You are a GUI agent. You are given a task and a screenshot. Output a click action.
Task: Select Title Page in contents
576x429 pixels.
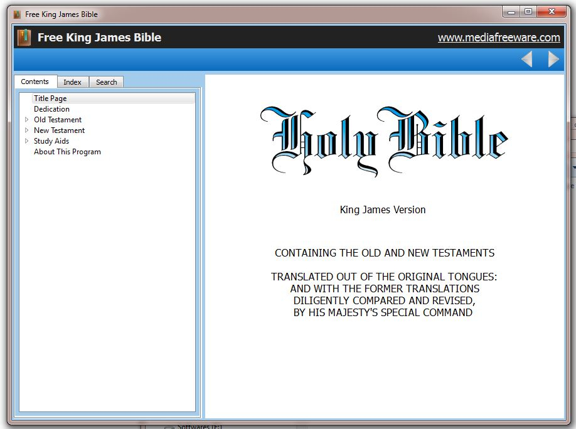(50, 98)
